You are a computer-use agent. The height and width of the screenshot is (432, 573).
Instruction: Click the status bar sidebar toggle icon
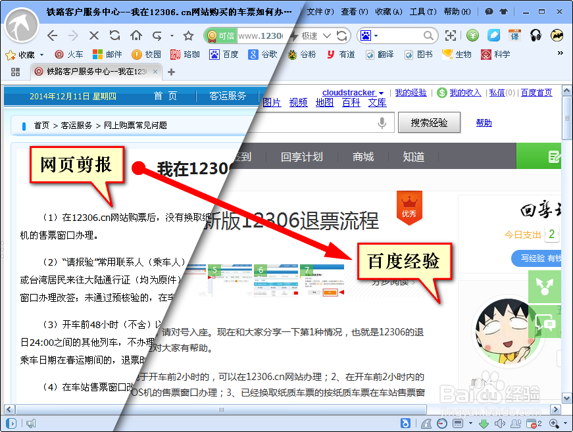click(11, 423)
